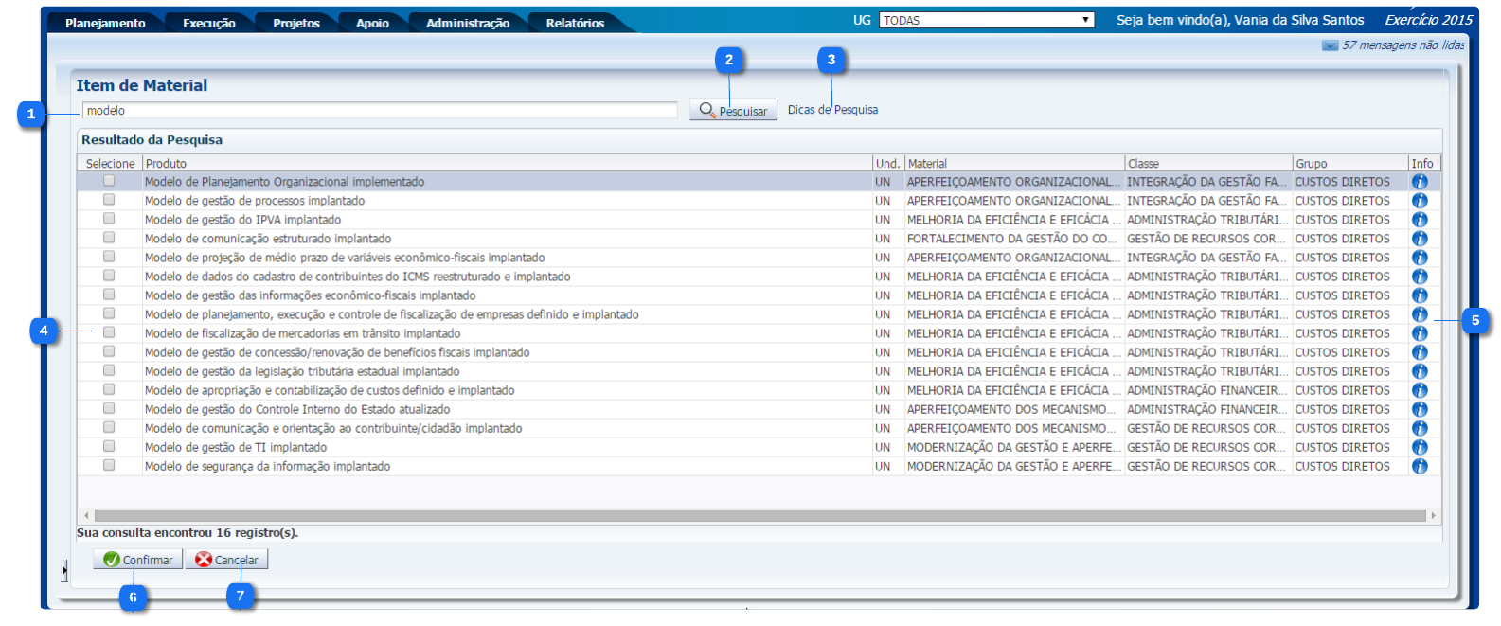Open the Relatórios menu
The height and width of the screenshot is (626, 1501).
point(575,23)
